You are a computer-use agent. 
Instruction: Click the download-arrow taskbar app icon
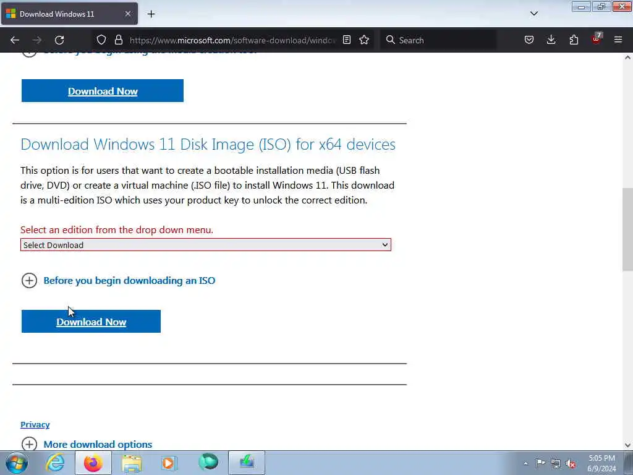247,463
